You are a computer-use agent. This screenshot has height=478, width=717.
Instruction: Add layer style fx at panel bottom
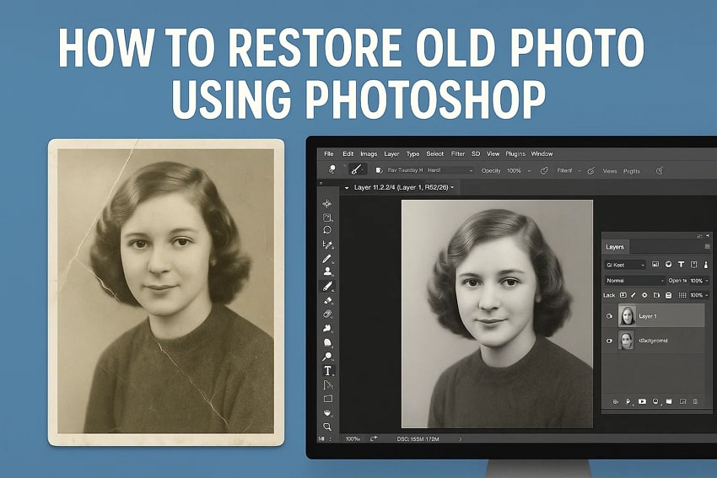[x=628, y=401]
